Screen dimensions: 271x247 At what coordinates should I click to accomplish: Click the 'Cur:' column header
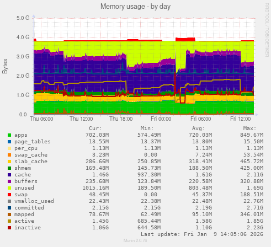[95, 128]
